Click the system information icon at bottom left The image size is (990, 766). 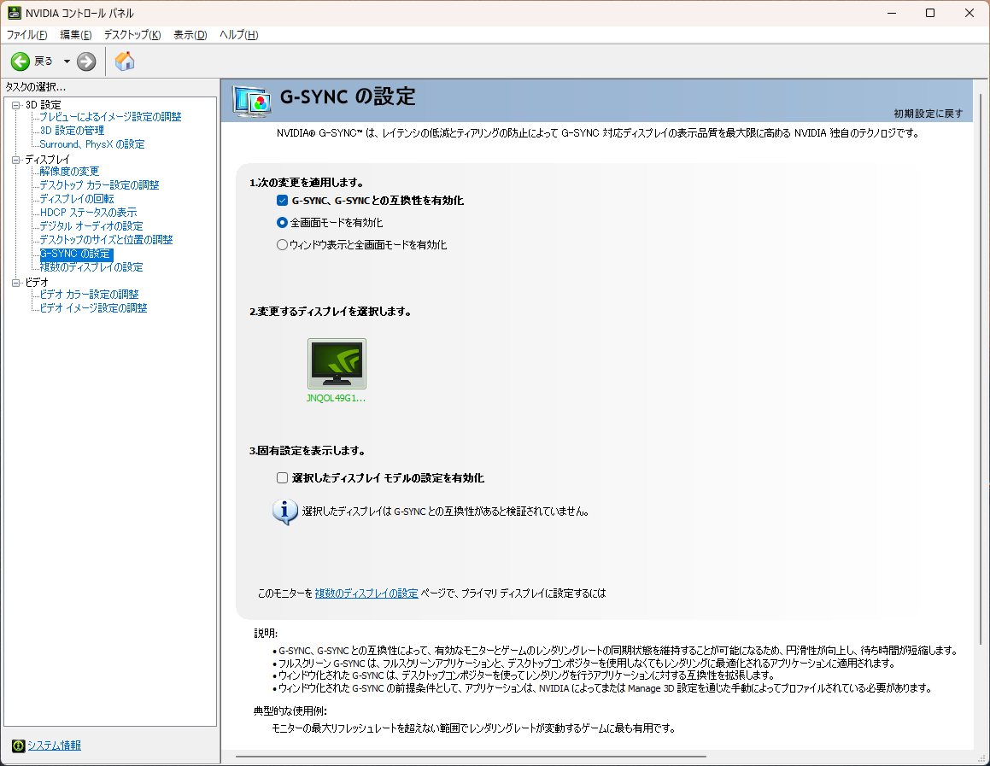click(x=18, y=746)
